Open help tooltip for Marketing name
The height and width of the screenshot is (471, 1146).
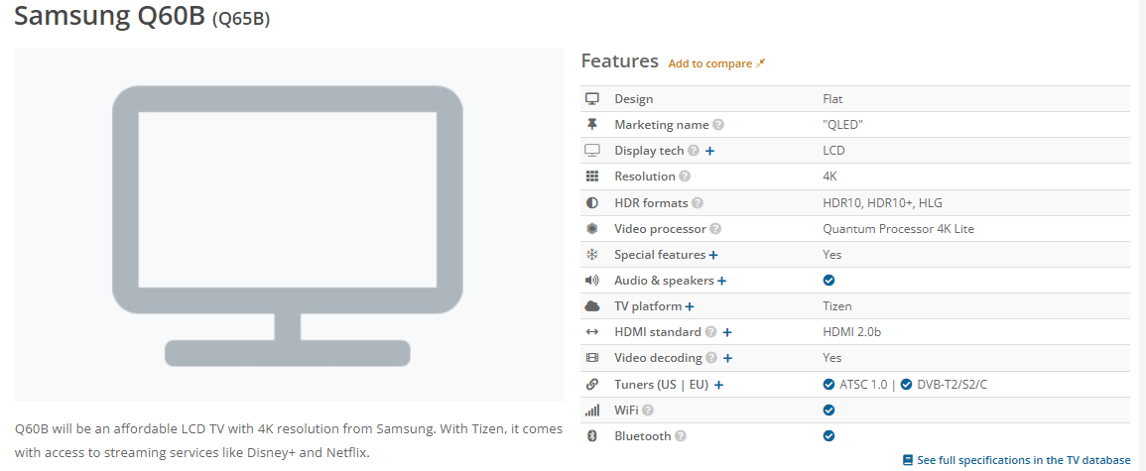(718, 125)
